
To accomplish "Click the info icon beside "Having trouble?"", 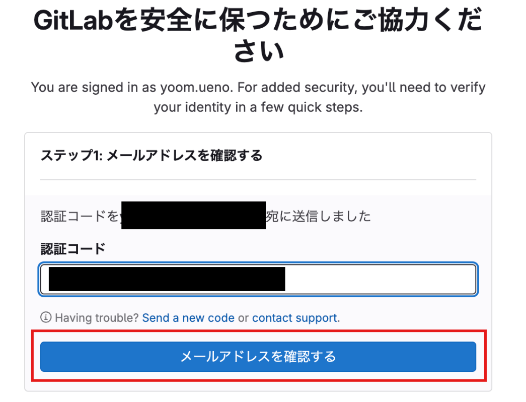I will tap(46, 318).
